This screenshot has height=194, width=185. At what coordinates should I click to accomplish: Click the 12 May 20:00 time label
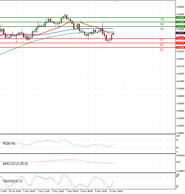pyautogui.click(x=116, y=191)
